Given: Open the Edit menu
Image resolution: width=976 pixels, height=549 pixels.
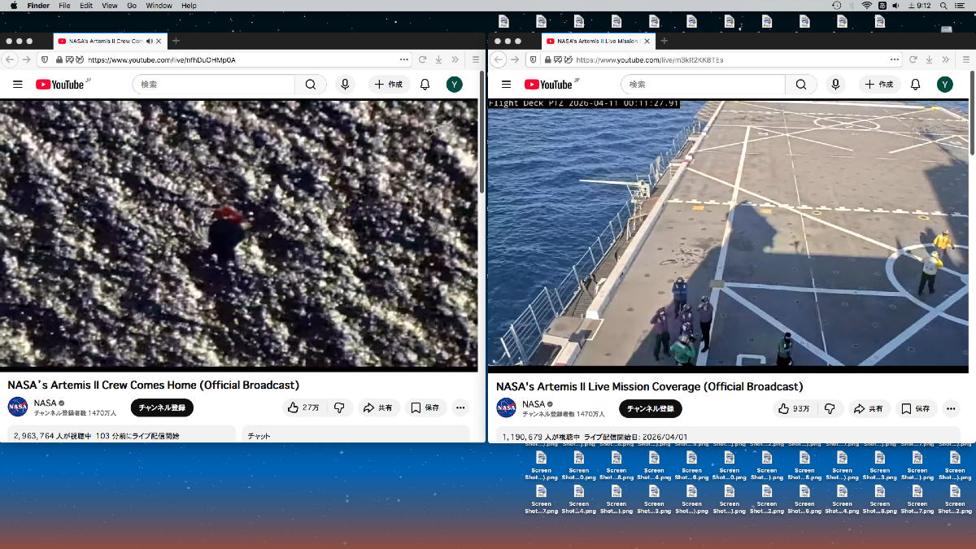Looking at the screenshot, I should [x=86, y=6].
